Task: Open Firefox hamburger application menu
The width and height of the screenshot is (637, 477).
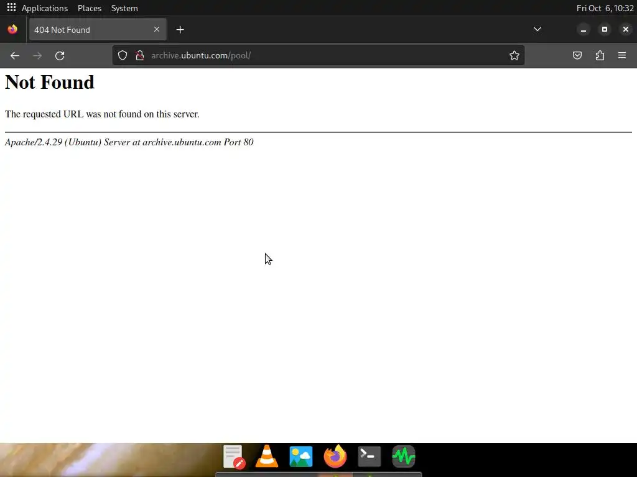Action: coord(622,55)
